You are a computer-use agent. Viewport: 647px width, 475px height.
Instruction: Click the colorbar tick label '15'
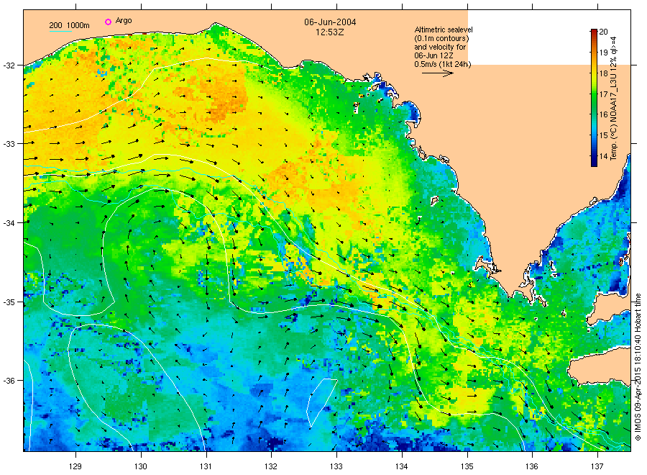click(603, 135)
